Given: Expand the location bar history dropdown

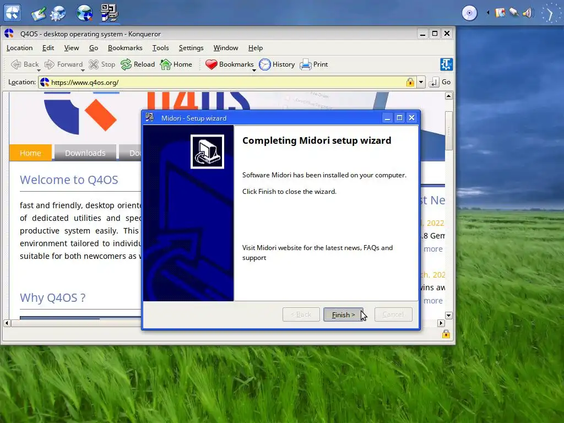Looking at the screenshot, I should pos(421,83).
